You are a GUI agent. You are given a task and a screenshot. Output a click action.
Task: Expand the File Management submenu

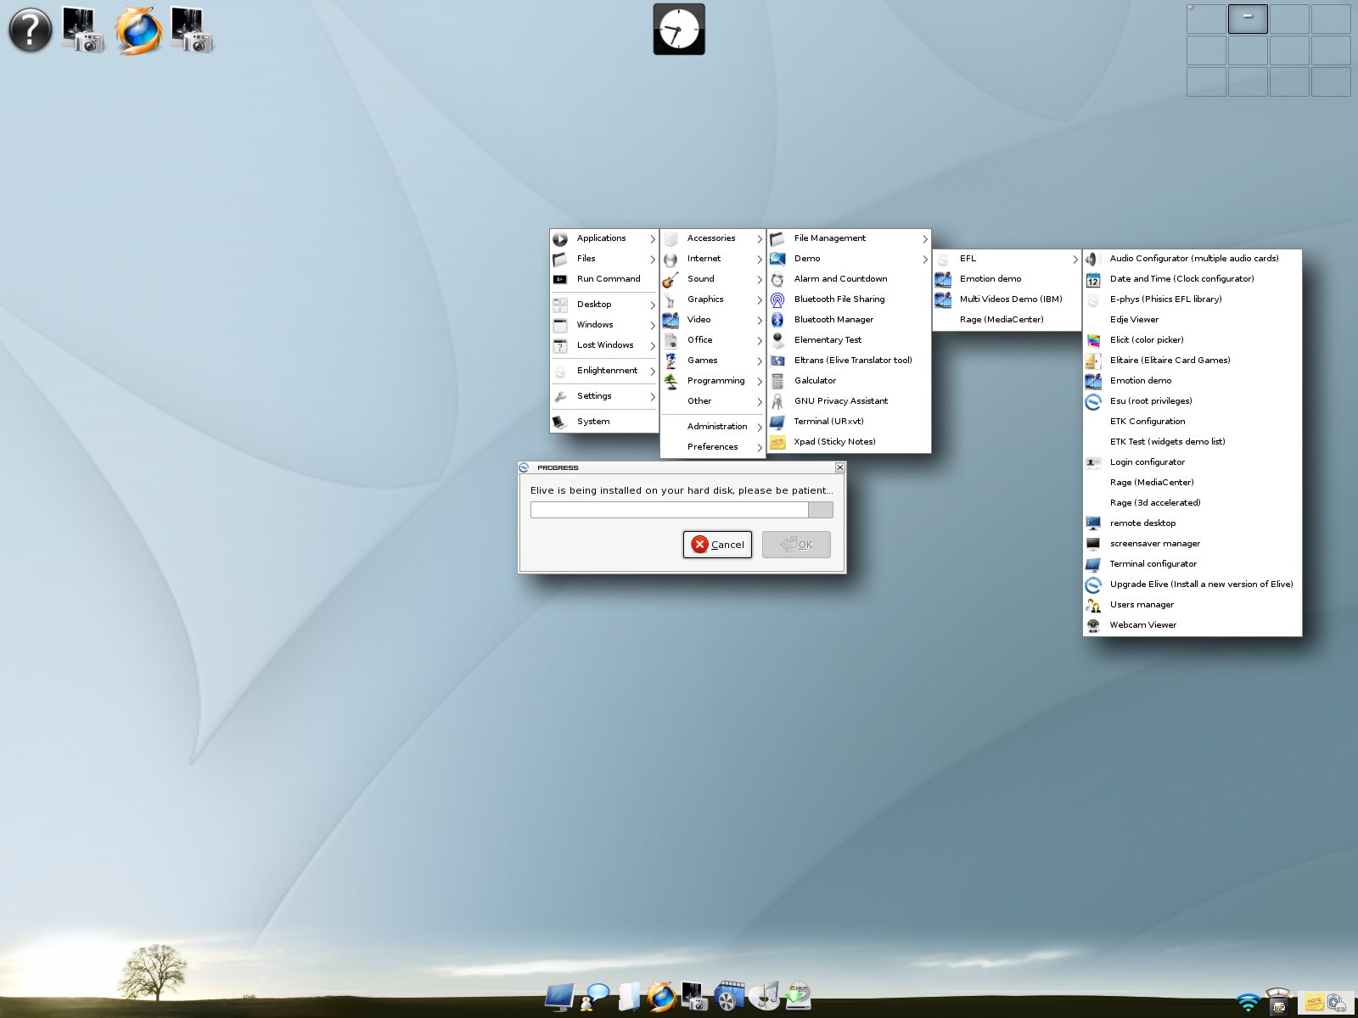pos(849,238)
